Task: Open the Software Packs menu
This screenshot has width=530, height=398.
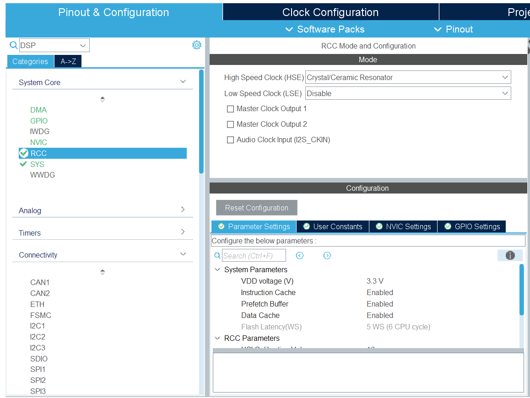Action: (x=325, y=29)
